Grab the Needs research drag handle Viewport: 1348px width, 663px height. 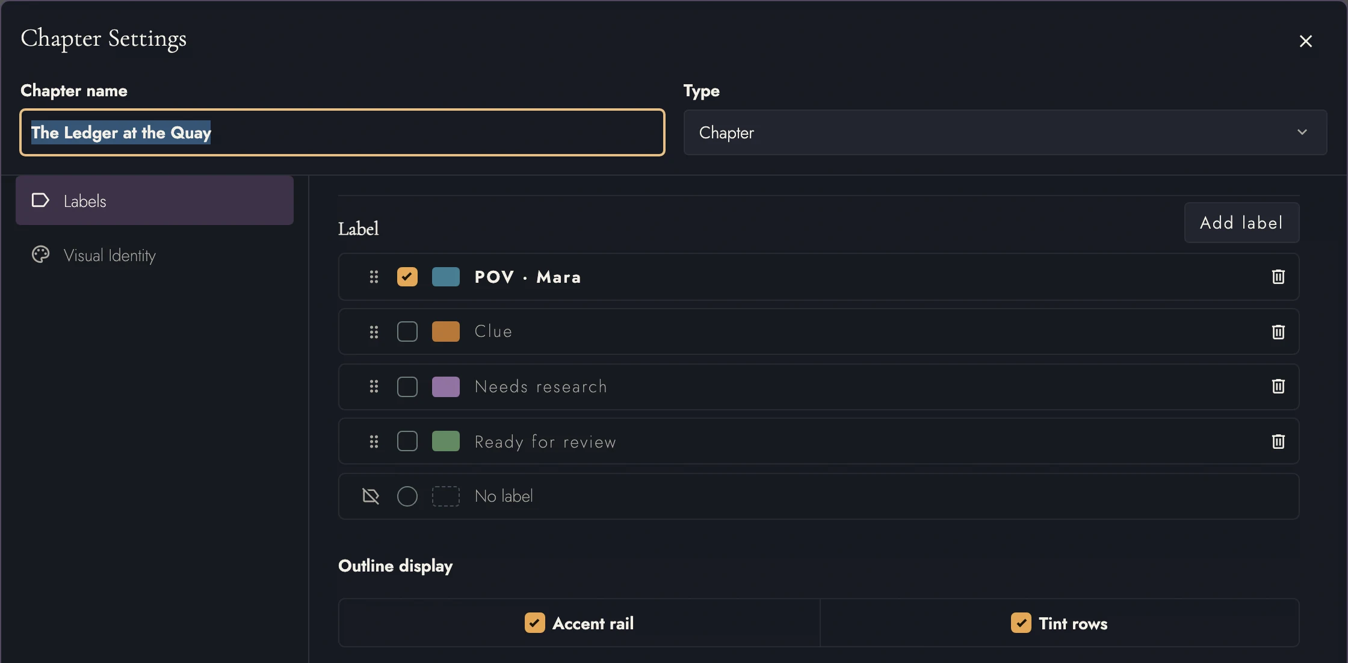click(x=374, y=386)
